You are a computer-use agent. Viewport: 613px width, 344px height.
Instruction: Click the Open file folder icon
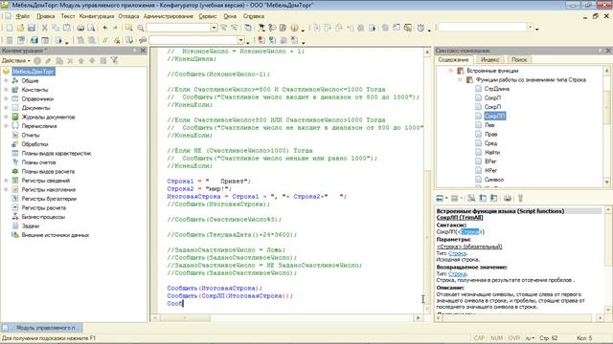tap(20, 28)
